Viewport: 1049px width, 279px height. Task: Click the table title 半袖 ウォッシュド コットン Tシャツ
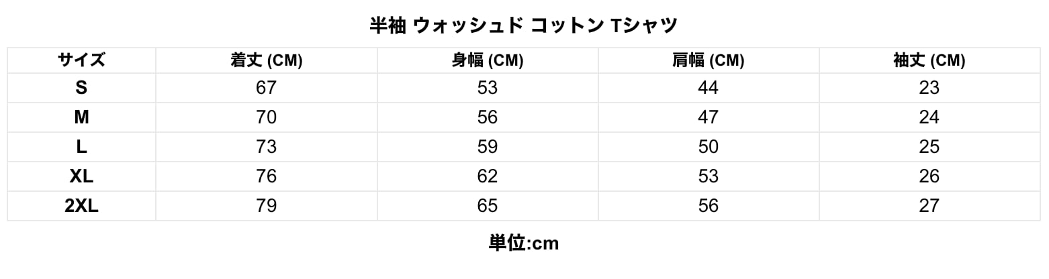524,25
